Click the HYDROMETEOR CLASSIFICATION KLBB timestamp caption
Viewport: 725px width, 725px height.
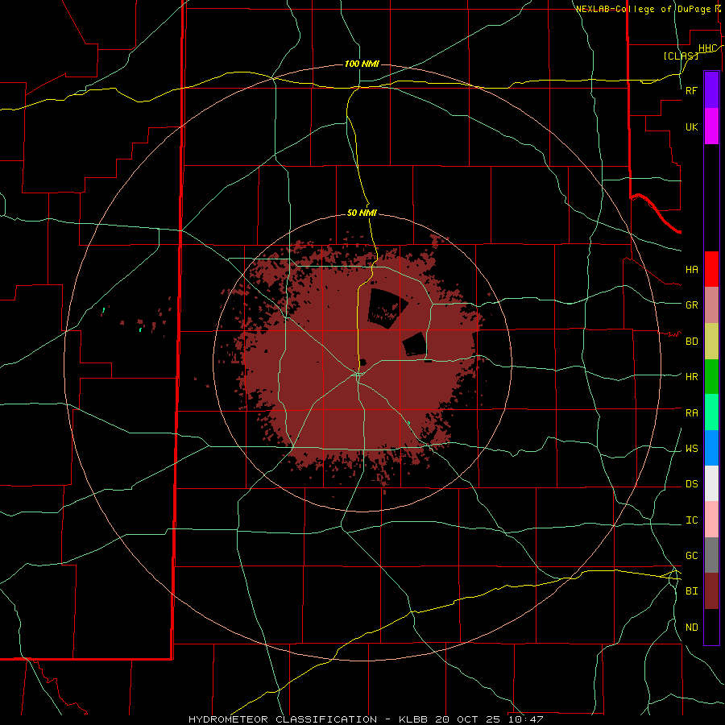[x=366, y=719]
